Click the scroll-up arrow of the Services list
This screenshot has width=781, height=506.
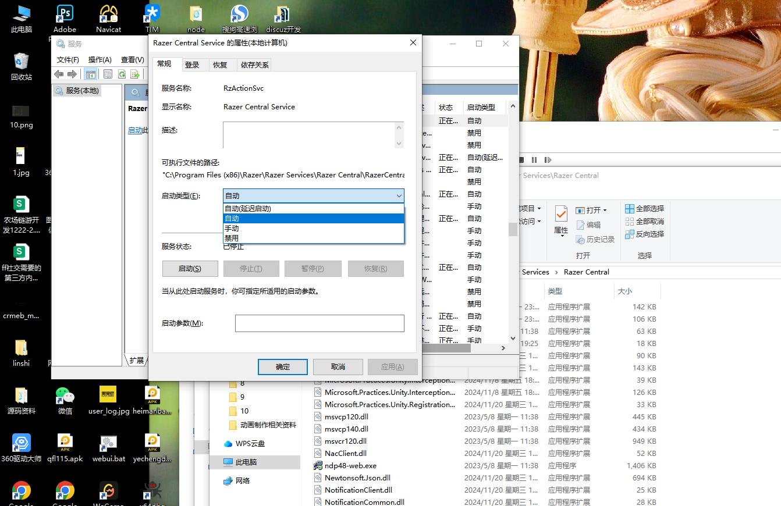click(513, 106)
